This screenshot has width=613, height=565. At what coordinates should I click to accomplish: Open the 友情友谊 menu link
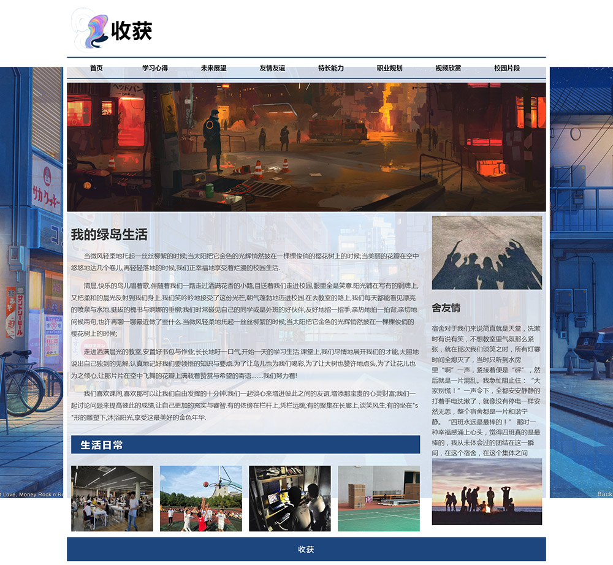pyautogui.click(x=272, y=68)
